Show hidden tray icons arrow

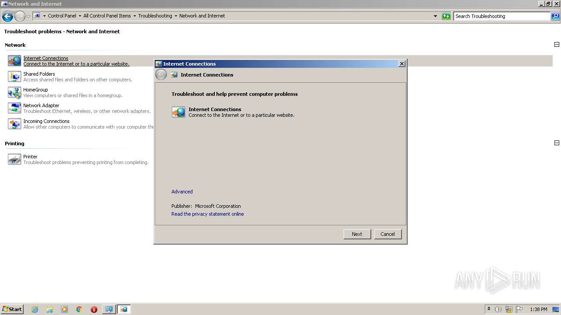pos(489,309)
